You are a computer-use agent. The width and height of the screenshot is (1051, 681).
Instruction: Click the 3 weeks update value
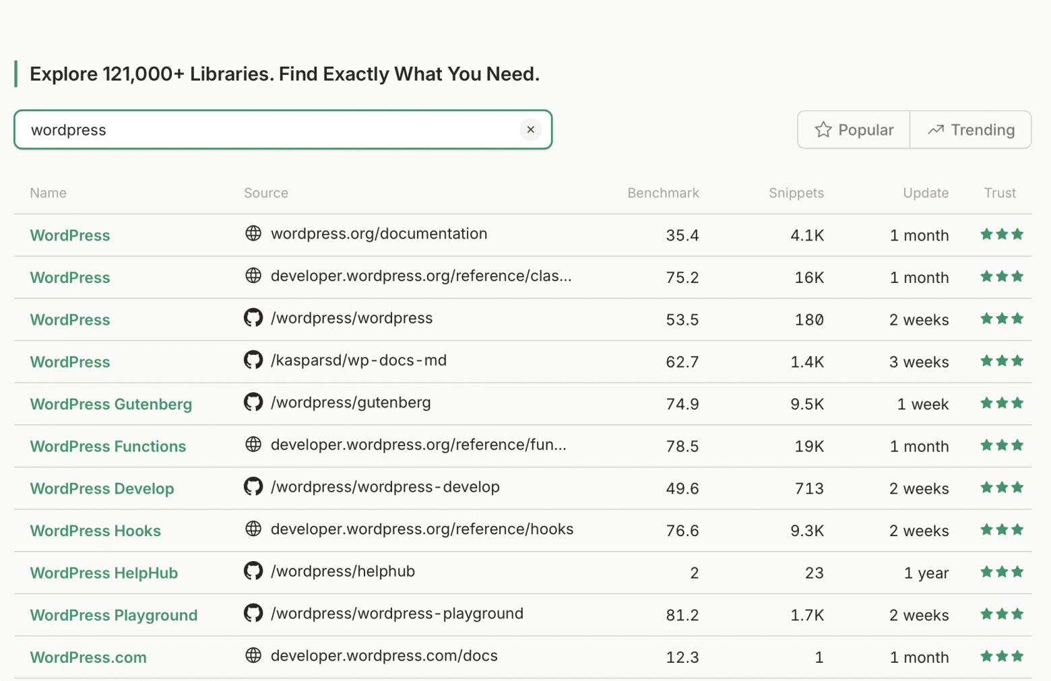click(x=919, y=362)
